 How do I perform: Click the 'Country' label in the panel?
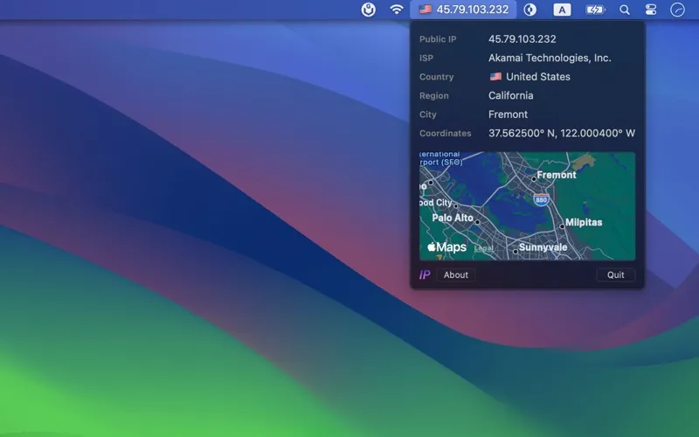[x=436, y=77]
